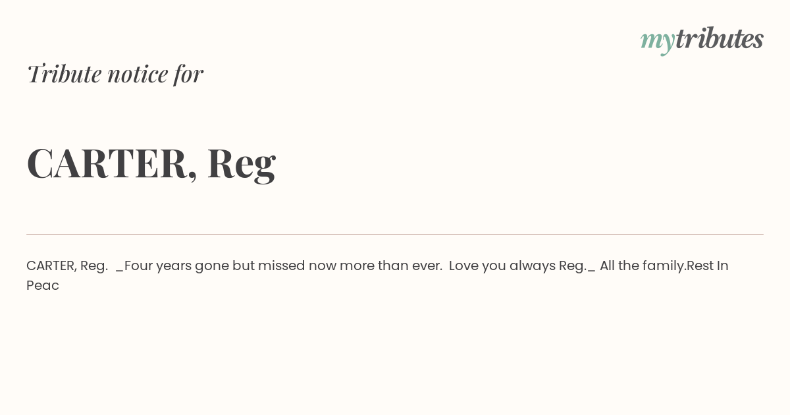Click the phrase "Love you always Reg."
The image size is (790, 415).
coord(518,266)
